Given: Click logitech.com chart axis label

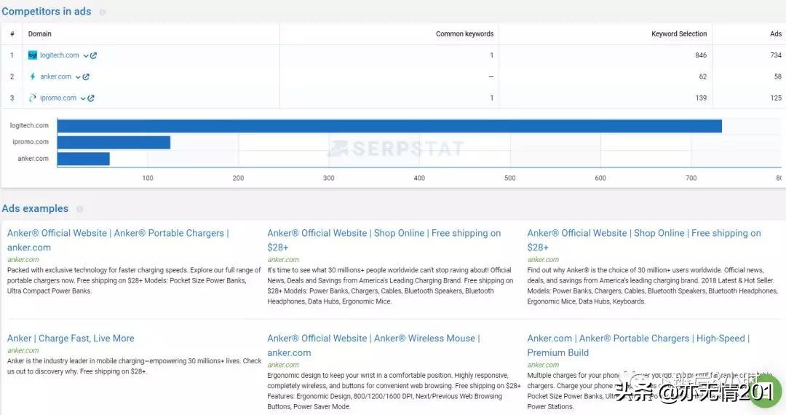Looking at the screenshot, I should (x=29, y=125).
